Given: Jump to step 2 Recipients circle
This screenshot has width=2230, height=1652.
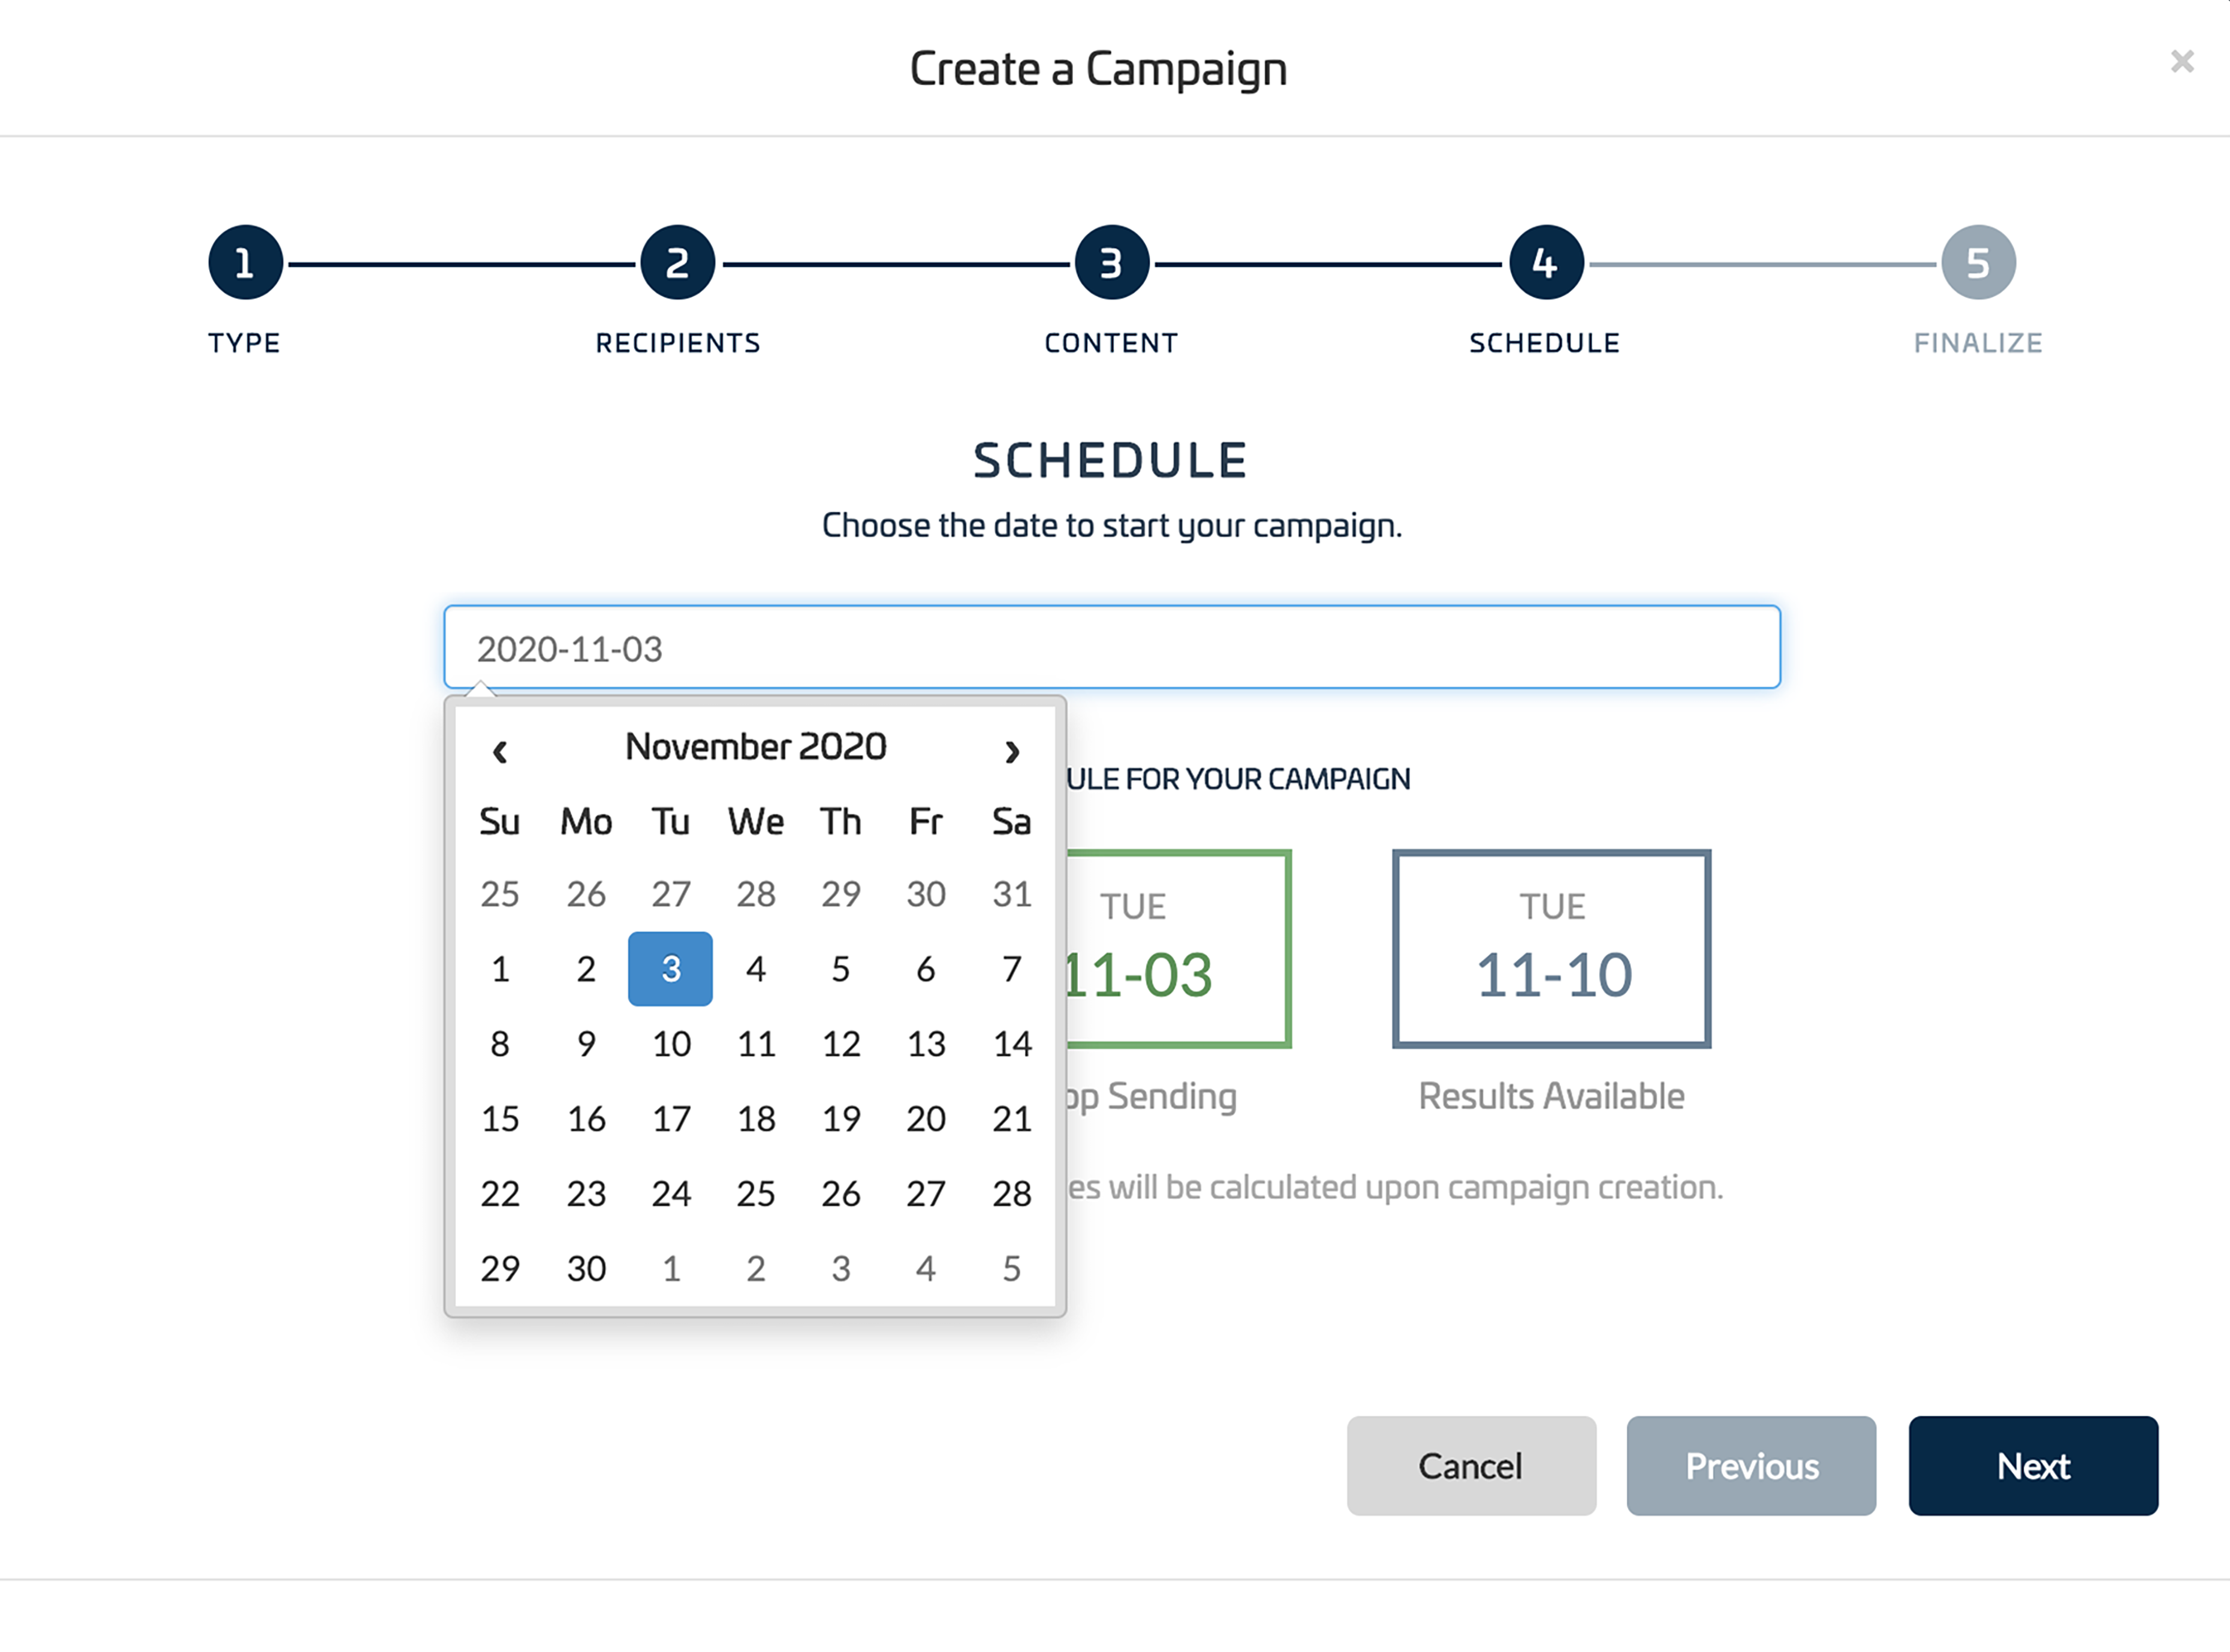Looking at the screenshot, I should pos(677,263).
